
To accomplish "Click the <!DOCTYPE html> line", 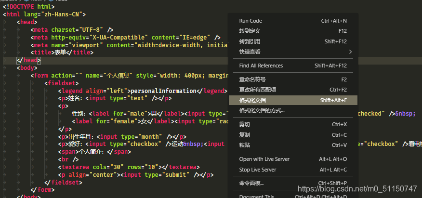I will (x=28, y=7).
